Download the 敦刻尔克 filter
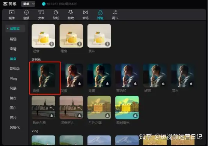The image size is (208, 146). (51, 116)
